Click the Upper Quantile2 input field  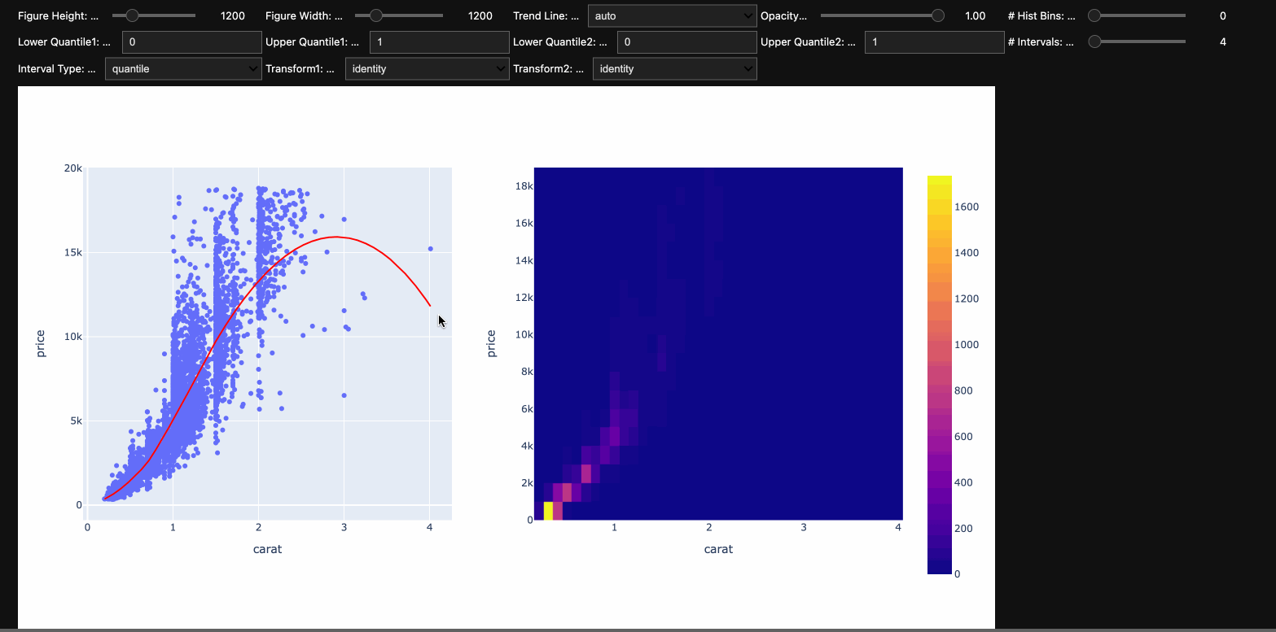click(x=934, y=42)
